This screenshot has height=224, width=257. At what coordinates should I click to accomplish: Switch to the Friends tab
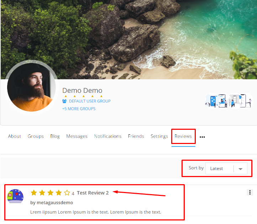[x=136, y=136]
